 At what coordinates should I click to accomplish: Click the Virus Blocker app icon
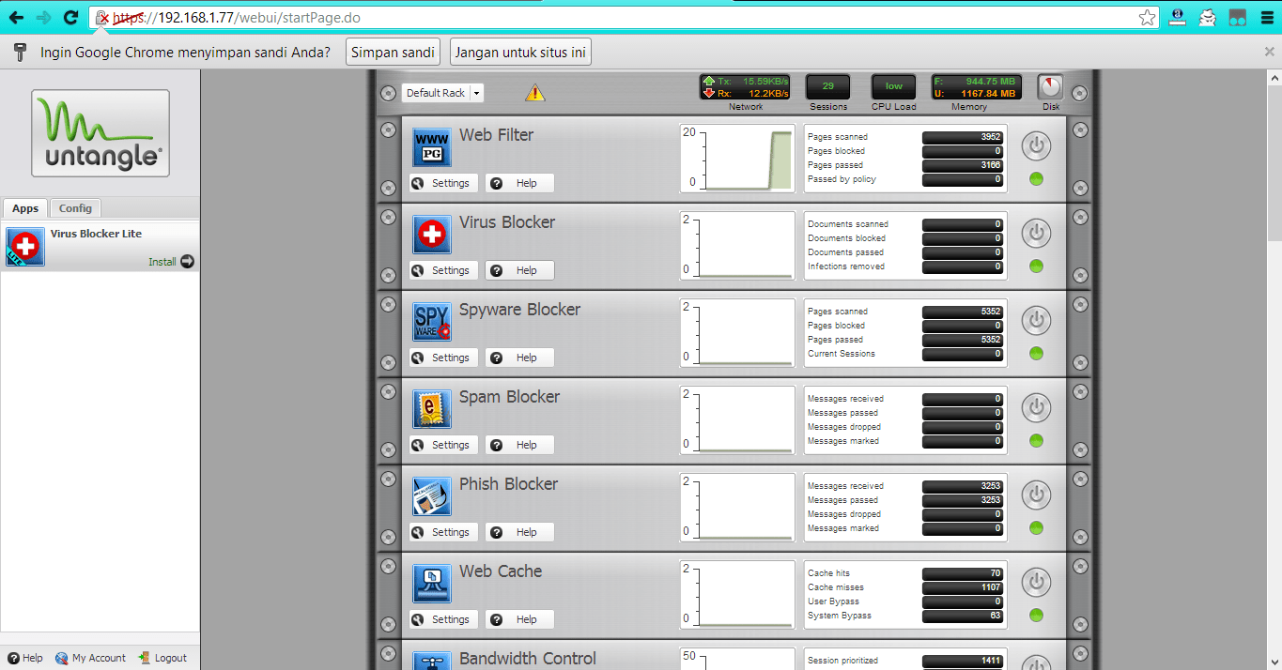click(432, 235)
